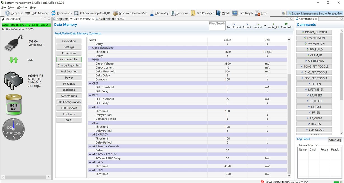Image resolution: width=344 pixels, height=183 pixels.
Task: Click the green SMB communication arrows icon
Action: 13,60
